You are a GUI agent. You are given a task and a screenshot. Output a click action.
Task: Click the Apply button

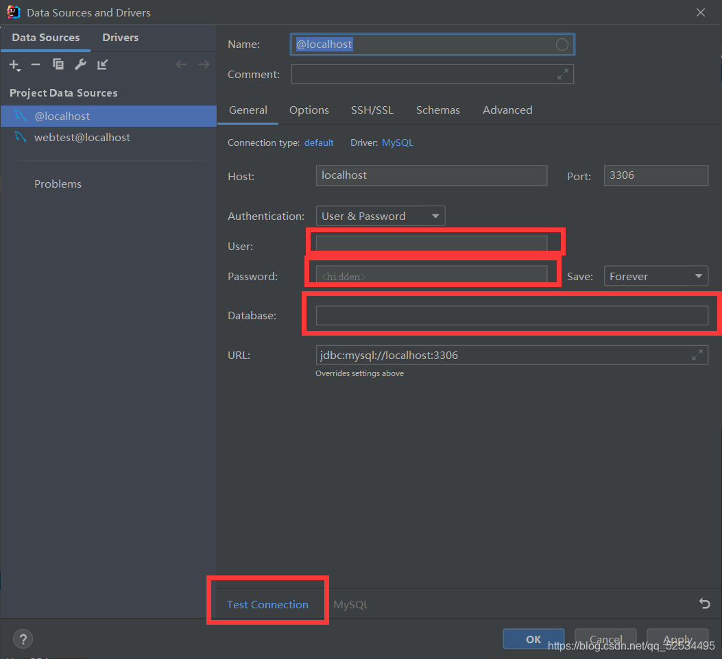[677, 638]
